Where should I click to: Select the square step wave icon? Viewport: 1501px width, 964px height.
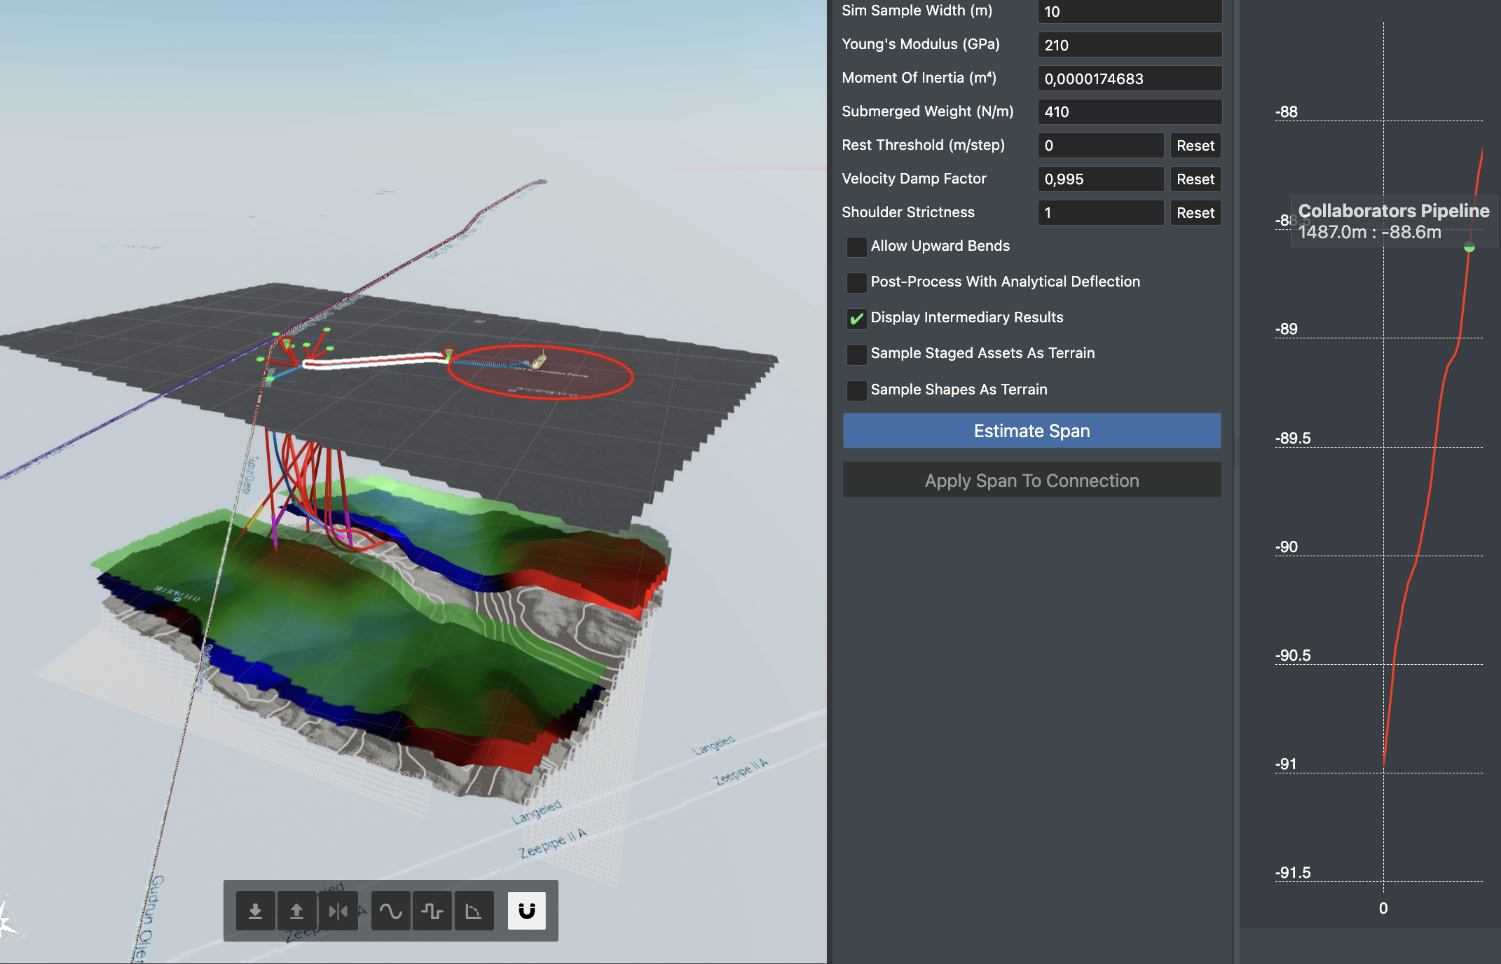432,911
